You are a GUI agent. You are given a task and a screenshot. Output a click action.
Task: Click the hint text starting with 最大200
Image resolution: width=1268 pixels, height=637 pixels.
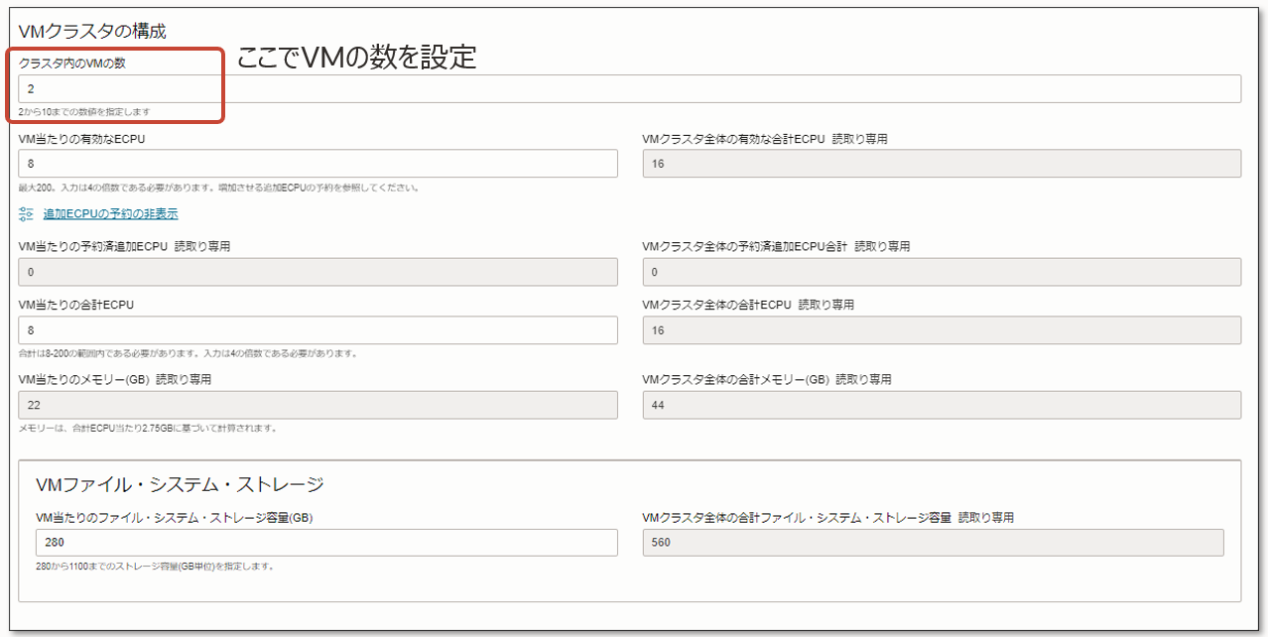(218, 188)
